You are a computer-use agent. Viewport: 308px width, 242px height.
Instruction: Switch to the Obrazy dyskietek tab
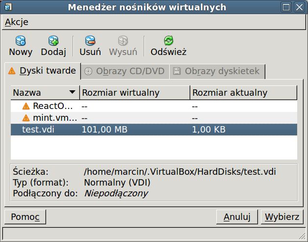(217, 71)
